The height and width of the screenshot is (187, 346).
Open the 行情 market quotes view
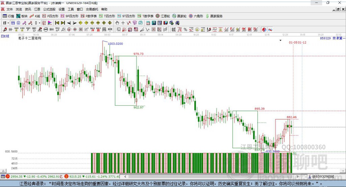tap(8, 16)
